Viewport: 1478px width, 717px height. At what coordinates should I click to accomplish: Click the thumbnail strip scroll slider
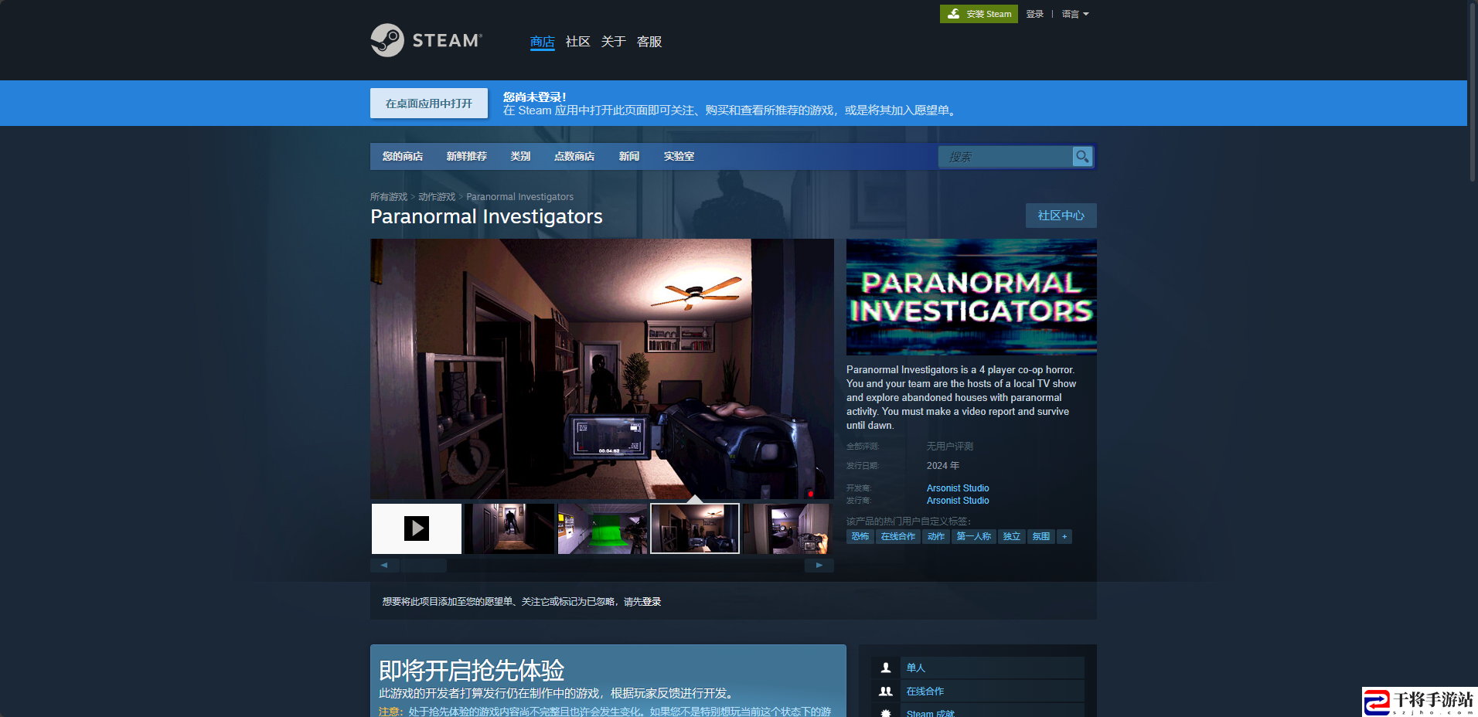[423, 566]
